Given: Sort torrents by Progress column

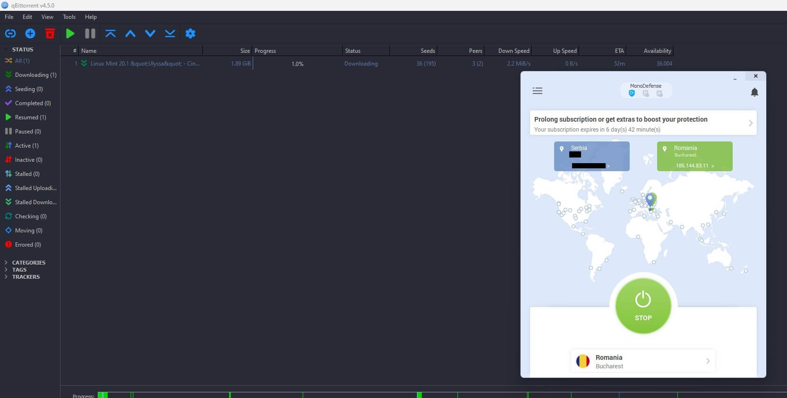Looking at the screenshot, I should point(298,50).
